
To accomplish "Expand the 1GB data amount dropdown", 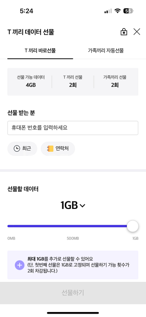I will pyautogui.click(x=73, y=206).
